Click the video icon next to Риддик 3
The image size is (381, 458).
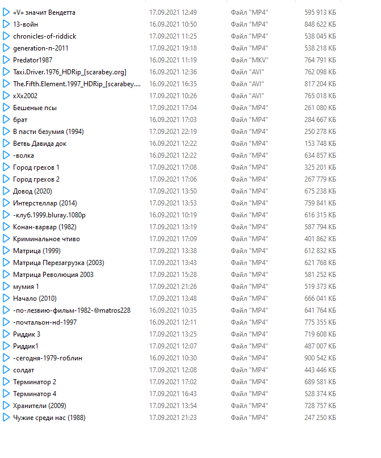coord(6,334)
